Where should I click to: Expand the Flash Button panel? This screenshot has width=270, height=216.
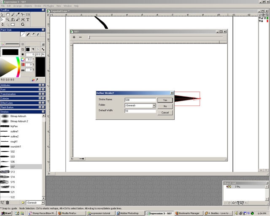[40, 107]
